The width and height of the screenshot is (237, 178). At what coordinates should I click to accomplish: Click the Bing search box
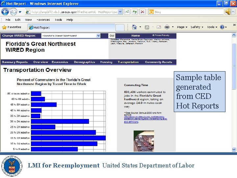point(186,12)
